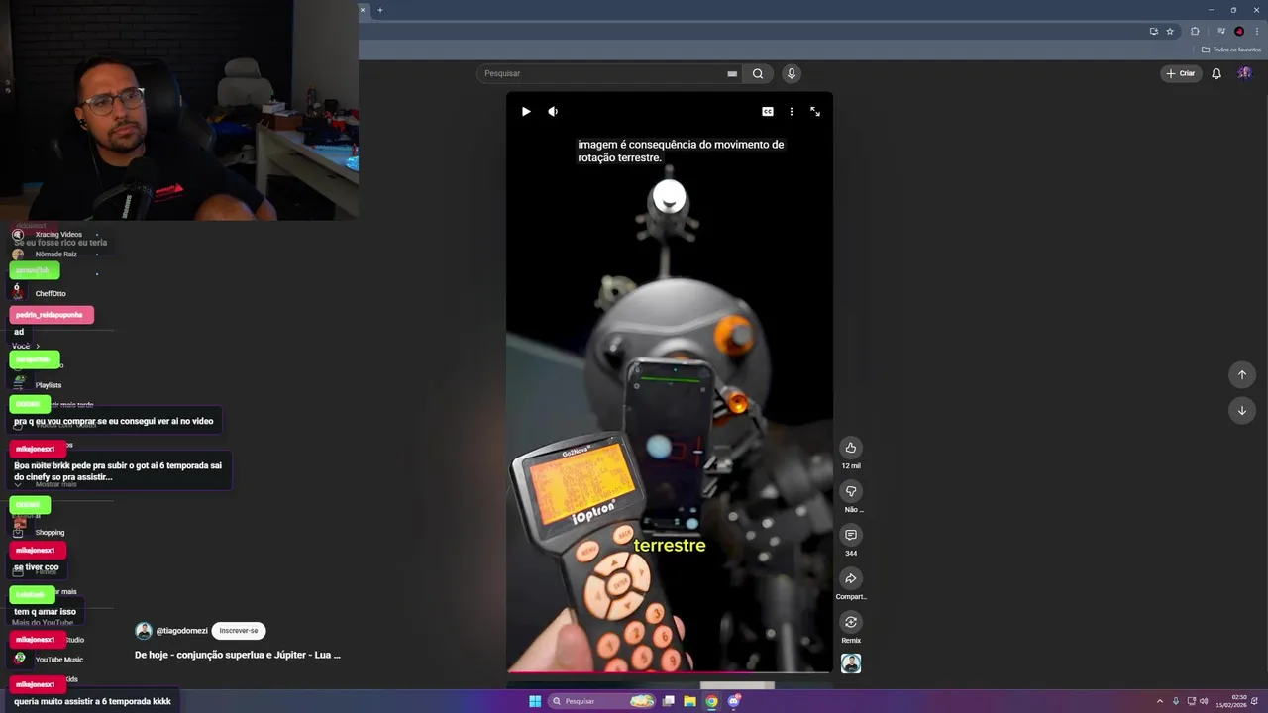Like the Short with 12 mil likes
The width and height of the screenshot is (1268, 713).
[x=851, y=448]
